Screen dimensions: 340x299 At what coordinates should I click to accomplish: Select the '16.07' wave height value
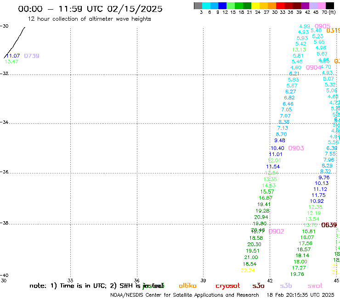coord(307,237)
